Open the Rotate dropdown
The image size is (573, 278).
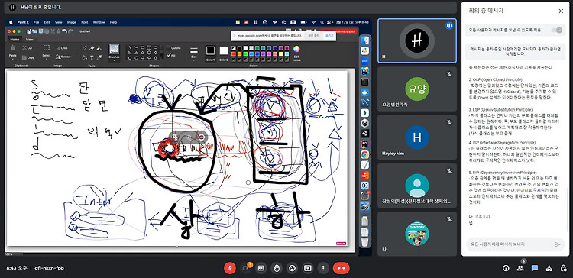click(x=63, y=57)
